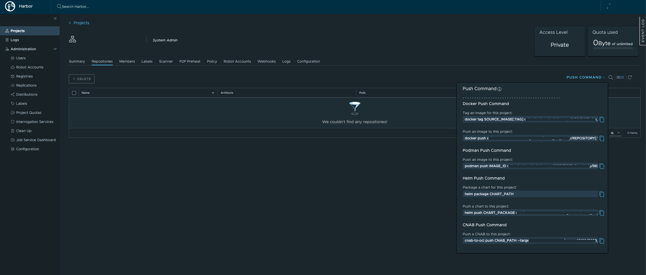Open Users under Administration
This screenshot has width=646, height=275.
coord(21,58)
